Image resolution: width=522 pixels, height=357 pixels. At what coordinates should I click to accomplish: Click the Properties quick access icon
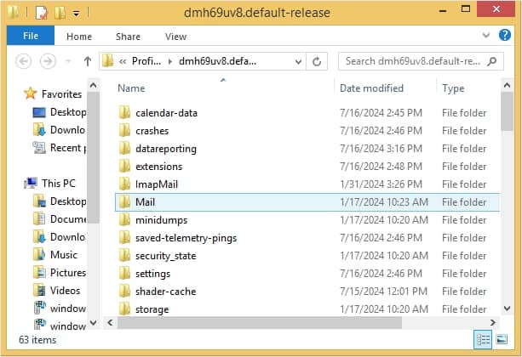click(42, 13)
